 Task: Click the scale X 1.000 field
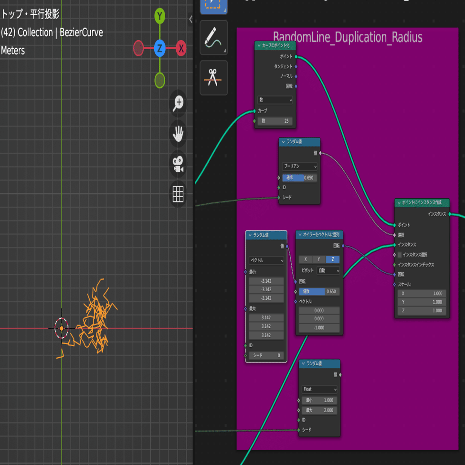422,294
